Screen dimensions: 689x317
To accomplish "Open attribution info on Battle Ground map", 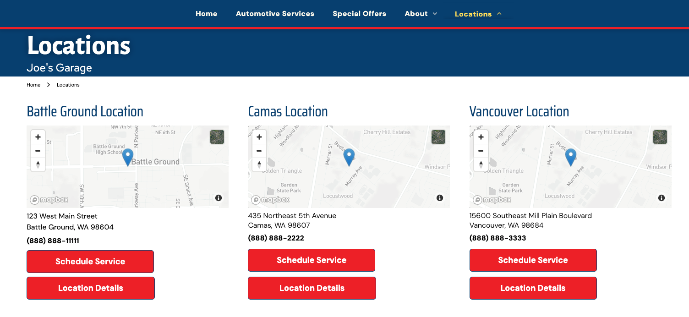I will [219, 198].
